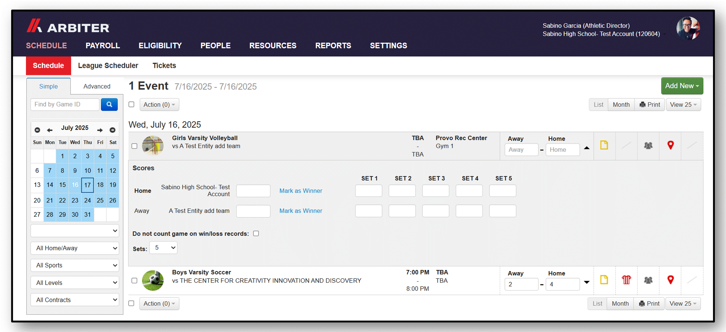The width and height of the screenshot is (726, 332).
Task: Go to previous month with left arrow
Action: 50,130
